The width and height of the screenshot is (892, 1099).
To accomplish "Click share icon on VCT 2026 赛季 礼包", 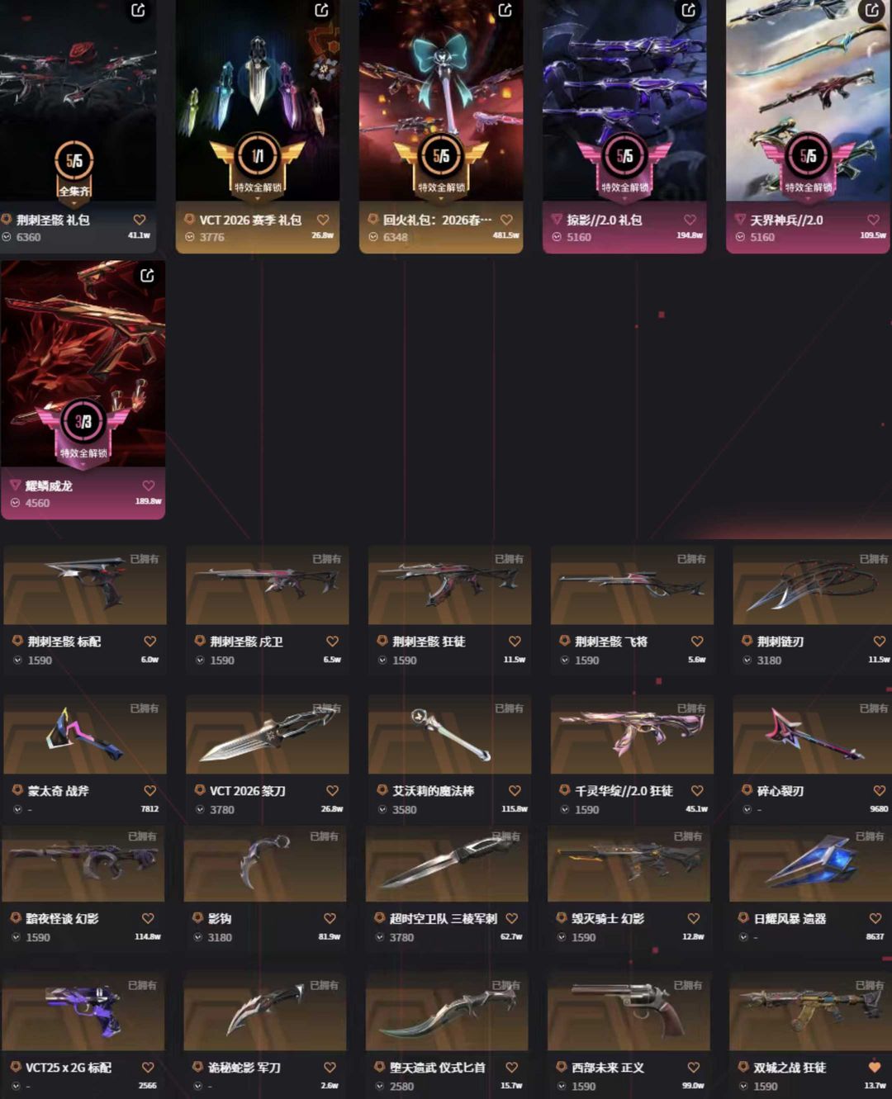I will click(x=321, y=10).
